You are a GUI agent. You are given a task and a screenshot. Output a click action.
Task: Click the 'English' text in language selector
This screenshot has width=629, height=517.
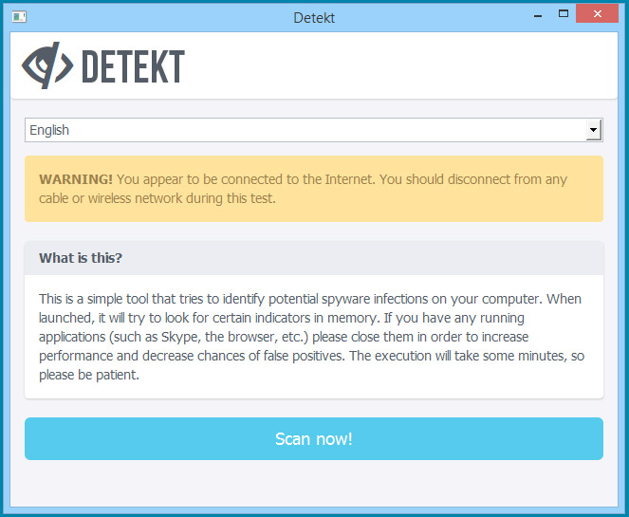coord(49,130)
